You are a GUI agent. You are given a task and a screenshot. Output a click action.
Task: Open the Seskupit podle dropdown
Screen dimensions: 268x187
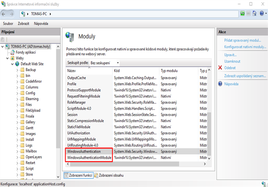click(105, 63)
